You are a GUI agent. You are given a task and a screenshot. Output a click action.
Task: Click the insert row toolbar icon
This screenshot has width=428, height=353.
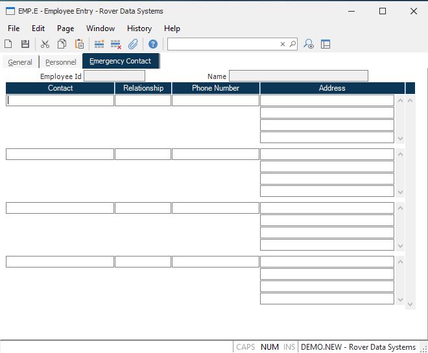[99, 44]
